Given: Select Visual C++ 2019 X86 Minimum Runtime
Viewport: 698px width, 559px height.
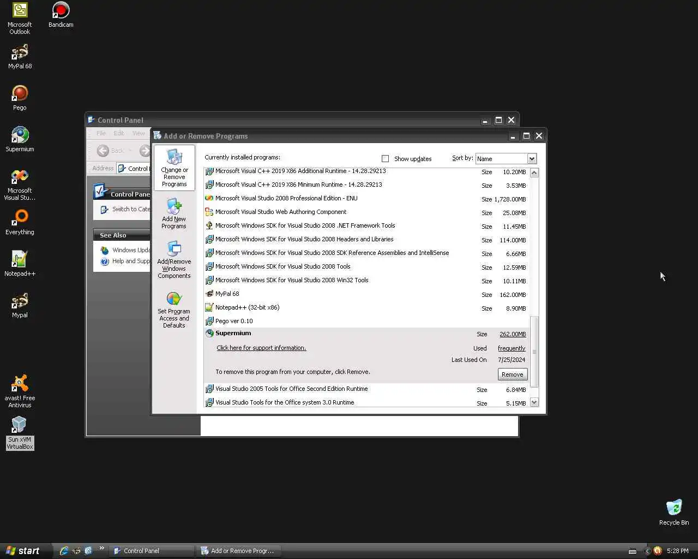Looking at the screenshot, I should tap(365, 185).
